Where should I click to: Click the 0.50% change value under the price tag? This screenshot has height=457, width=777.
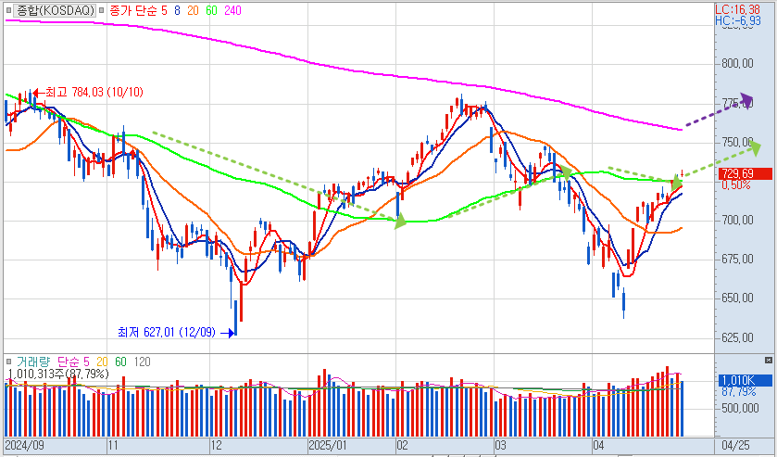(736, 184)
